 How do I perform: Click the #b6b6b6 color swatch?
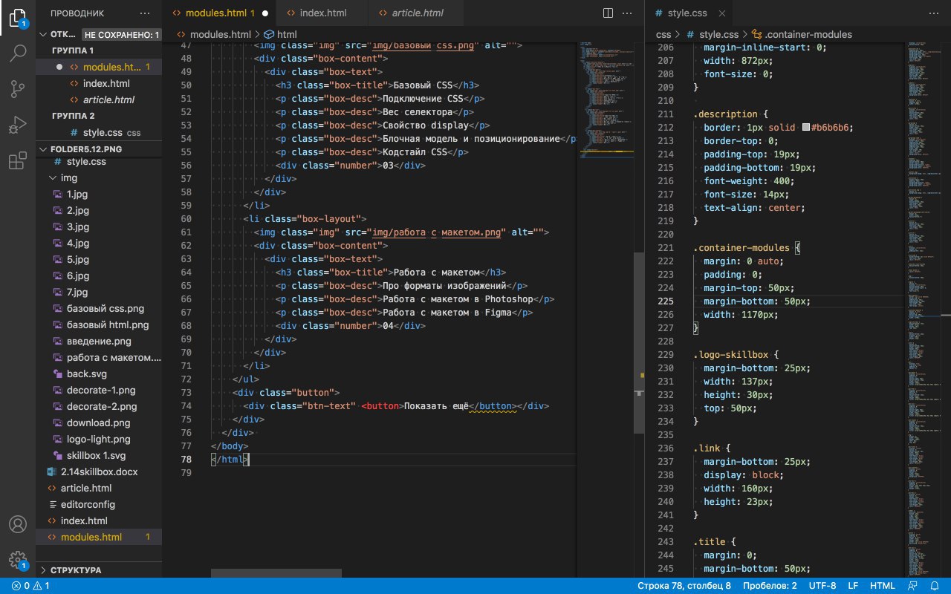[x=805, y=128]
